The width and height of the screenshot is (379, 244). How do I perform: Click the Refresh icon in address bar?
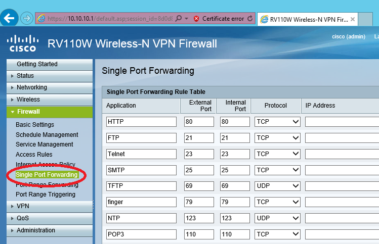(x=250, y=18)
